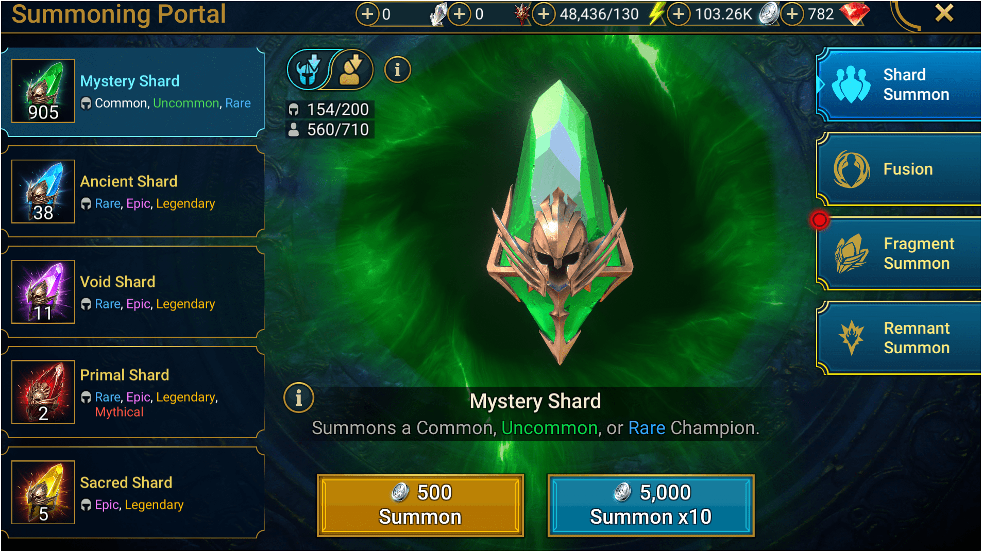
Task: Choose the Primal Shard thumbnail
Action: 43,392
